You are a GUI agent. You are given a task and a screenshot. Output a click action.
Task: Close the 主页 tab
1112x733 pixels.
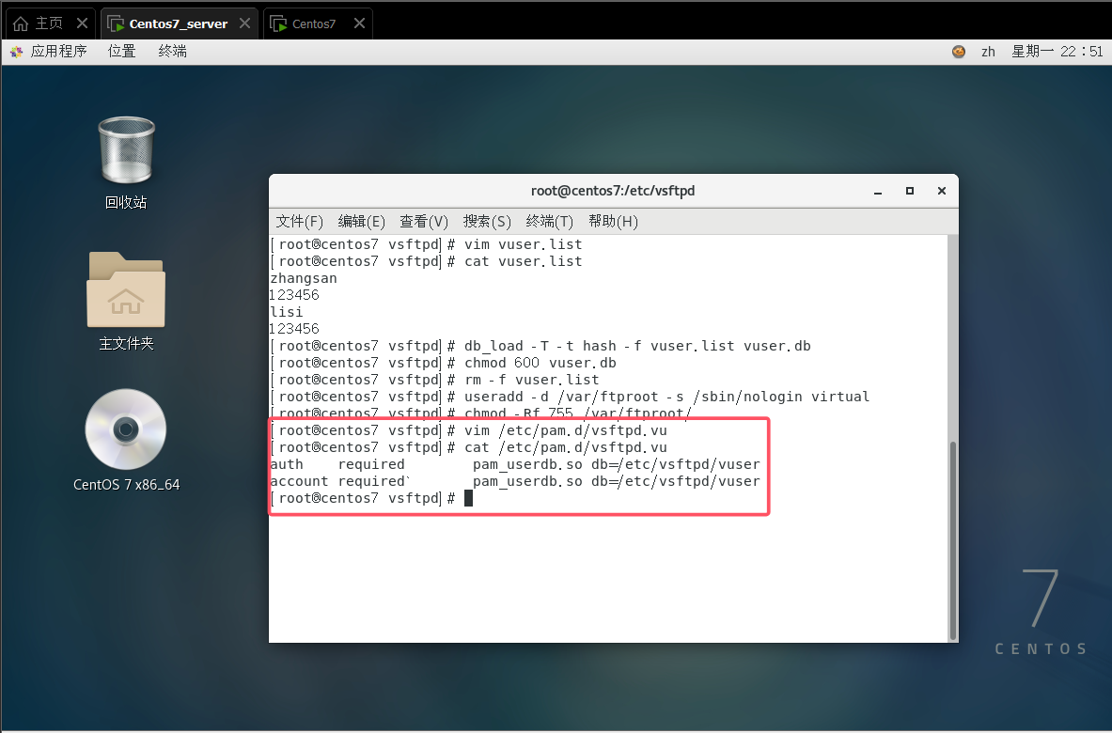[83, 23]
